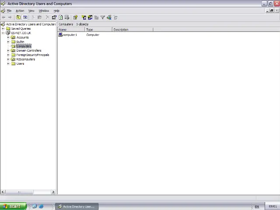Create a new user with toolbar icon

point(84,17)
